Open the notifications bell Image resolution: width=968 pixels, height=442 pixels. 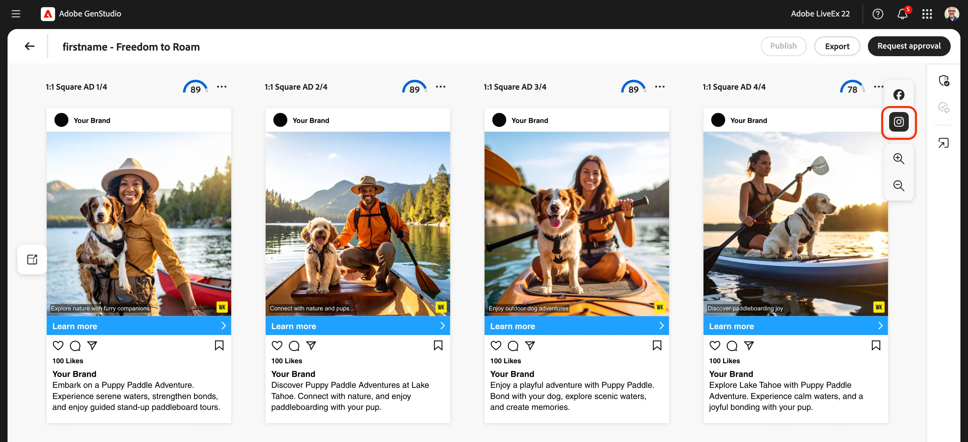click(x=903, y=14)
